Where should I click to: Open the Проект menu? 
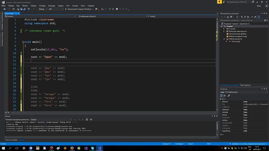(x=25, y=5)
